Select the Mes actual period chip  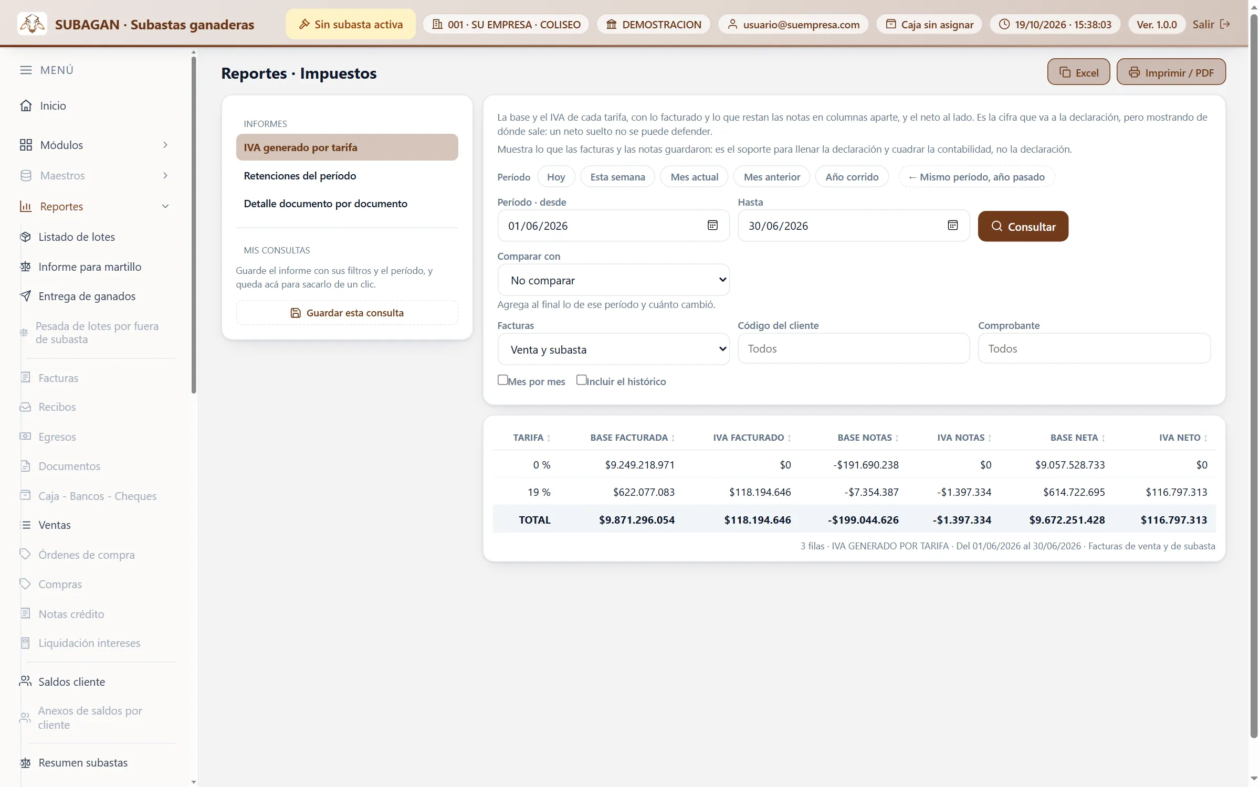tap(694, 177)
